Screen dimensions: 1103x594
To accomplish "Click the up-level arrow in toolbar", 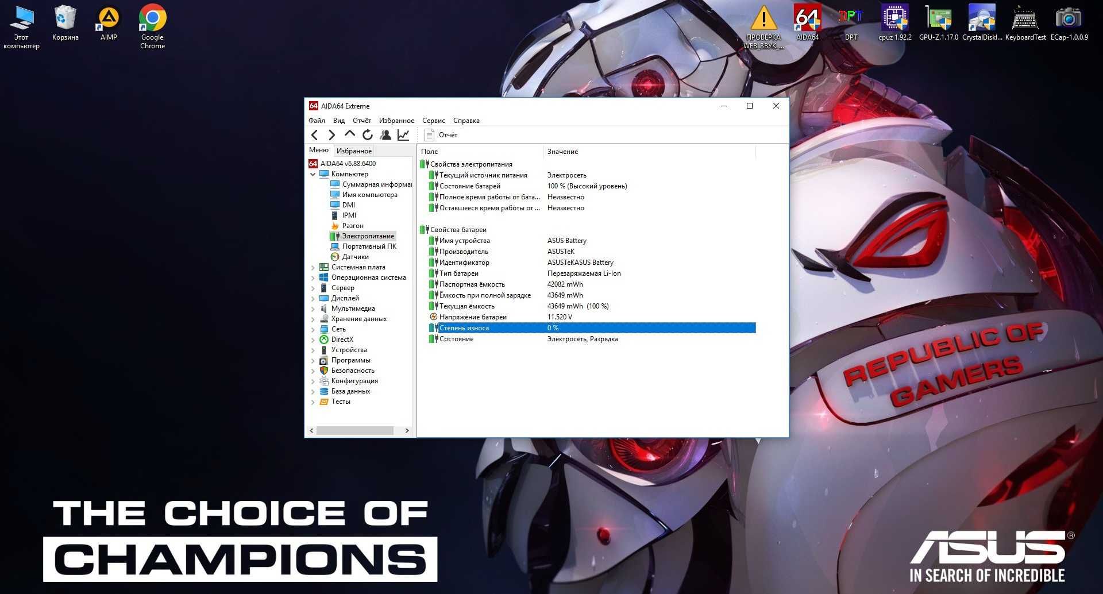I will pyautogui.click(x=349, y=134).
